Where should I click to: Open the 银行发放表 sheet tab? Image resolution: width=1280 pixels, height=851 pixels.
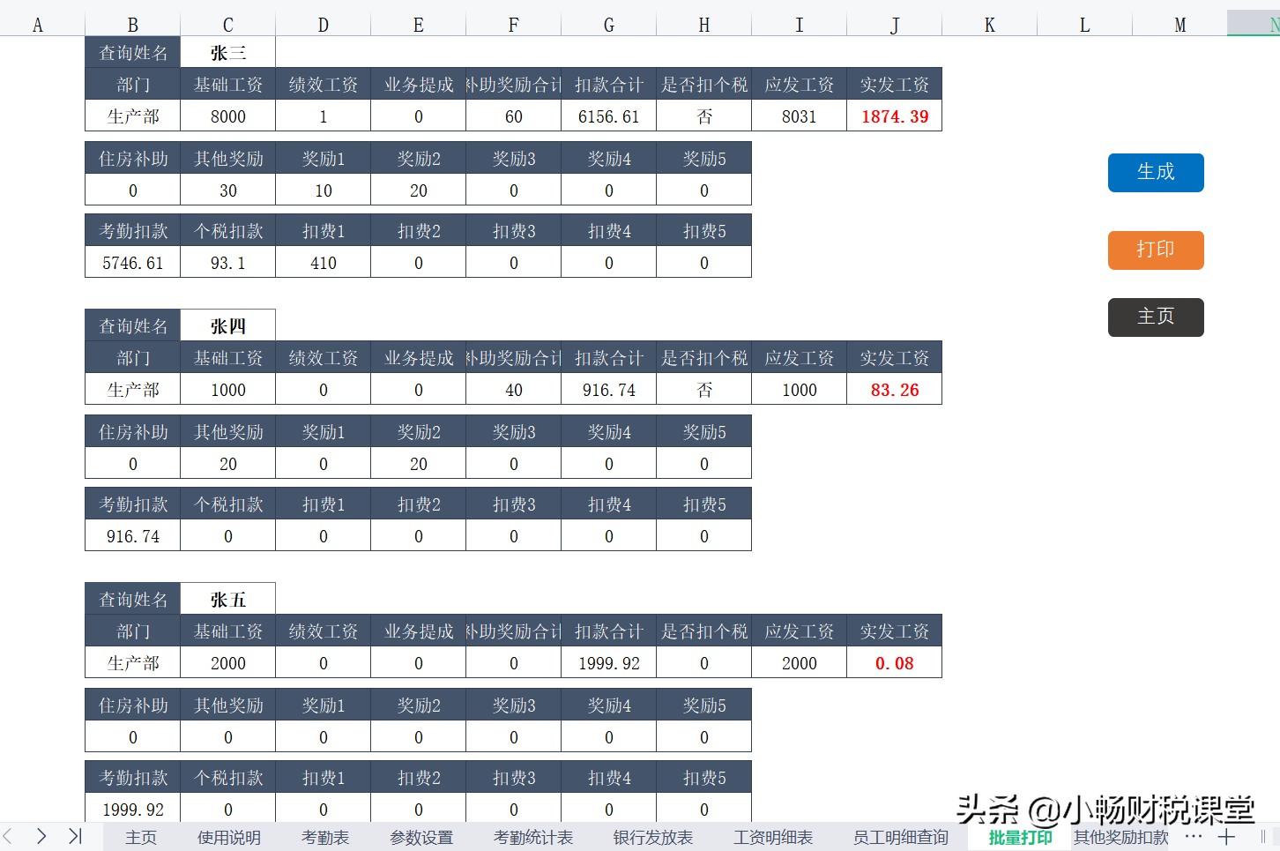(652, 837)
